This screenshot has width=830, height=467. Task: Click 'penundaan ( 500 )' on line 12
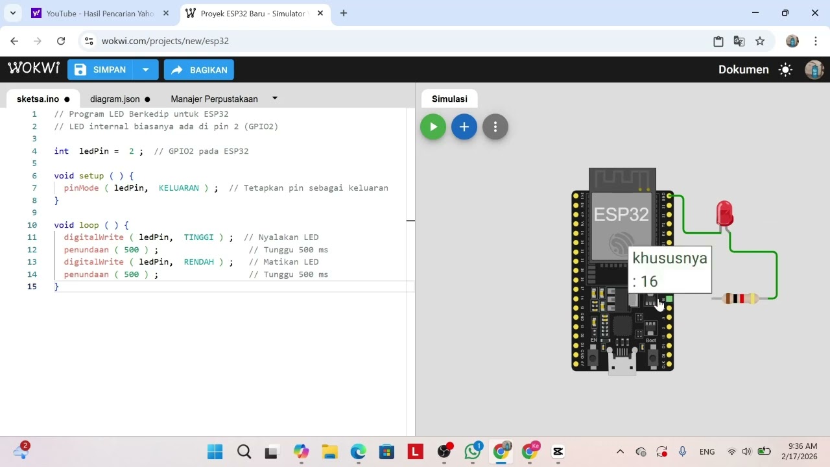pos(106,250)
